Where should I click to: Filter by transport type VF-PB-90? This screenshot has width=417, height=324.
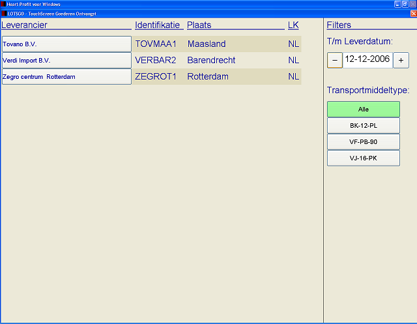(x=364, y=141)
